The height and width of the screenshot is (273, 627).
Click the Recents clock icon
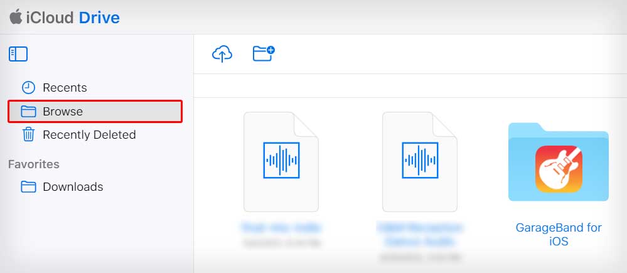[28, 87]
